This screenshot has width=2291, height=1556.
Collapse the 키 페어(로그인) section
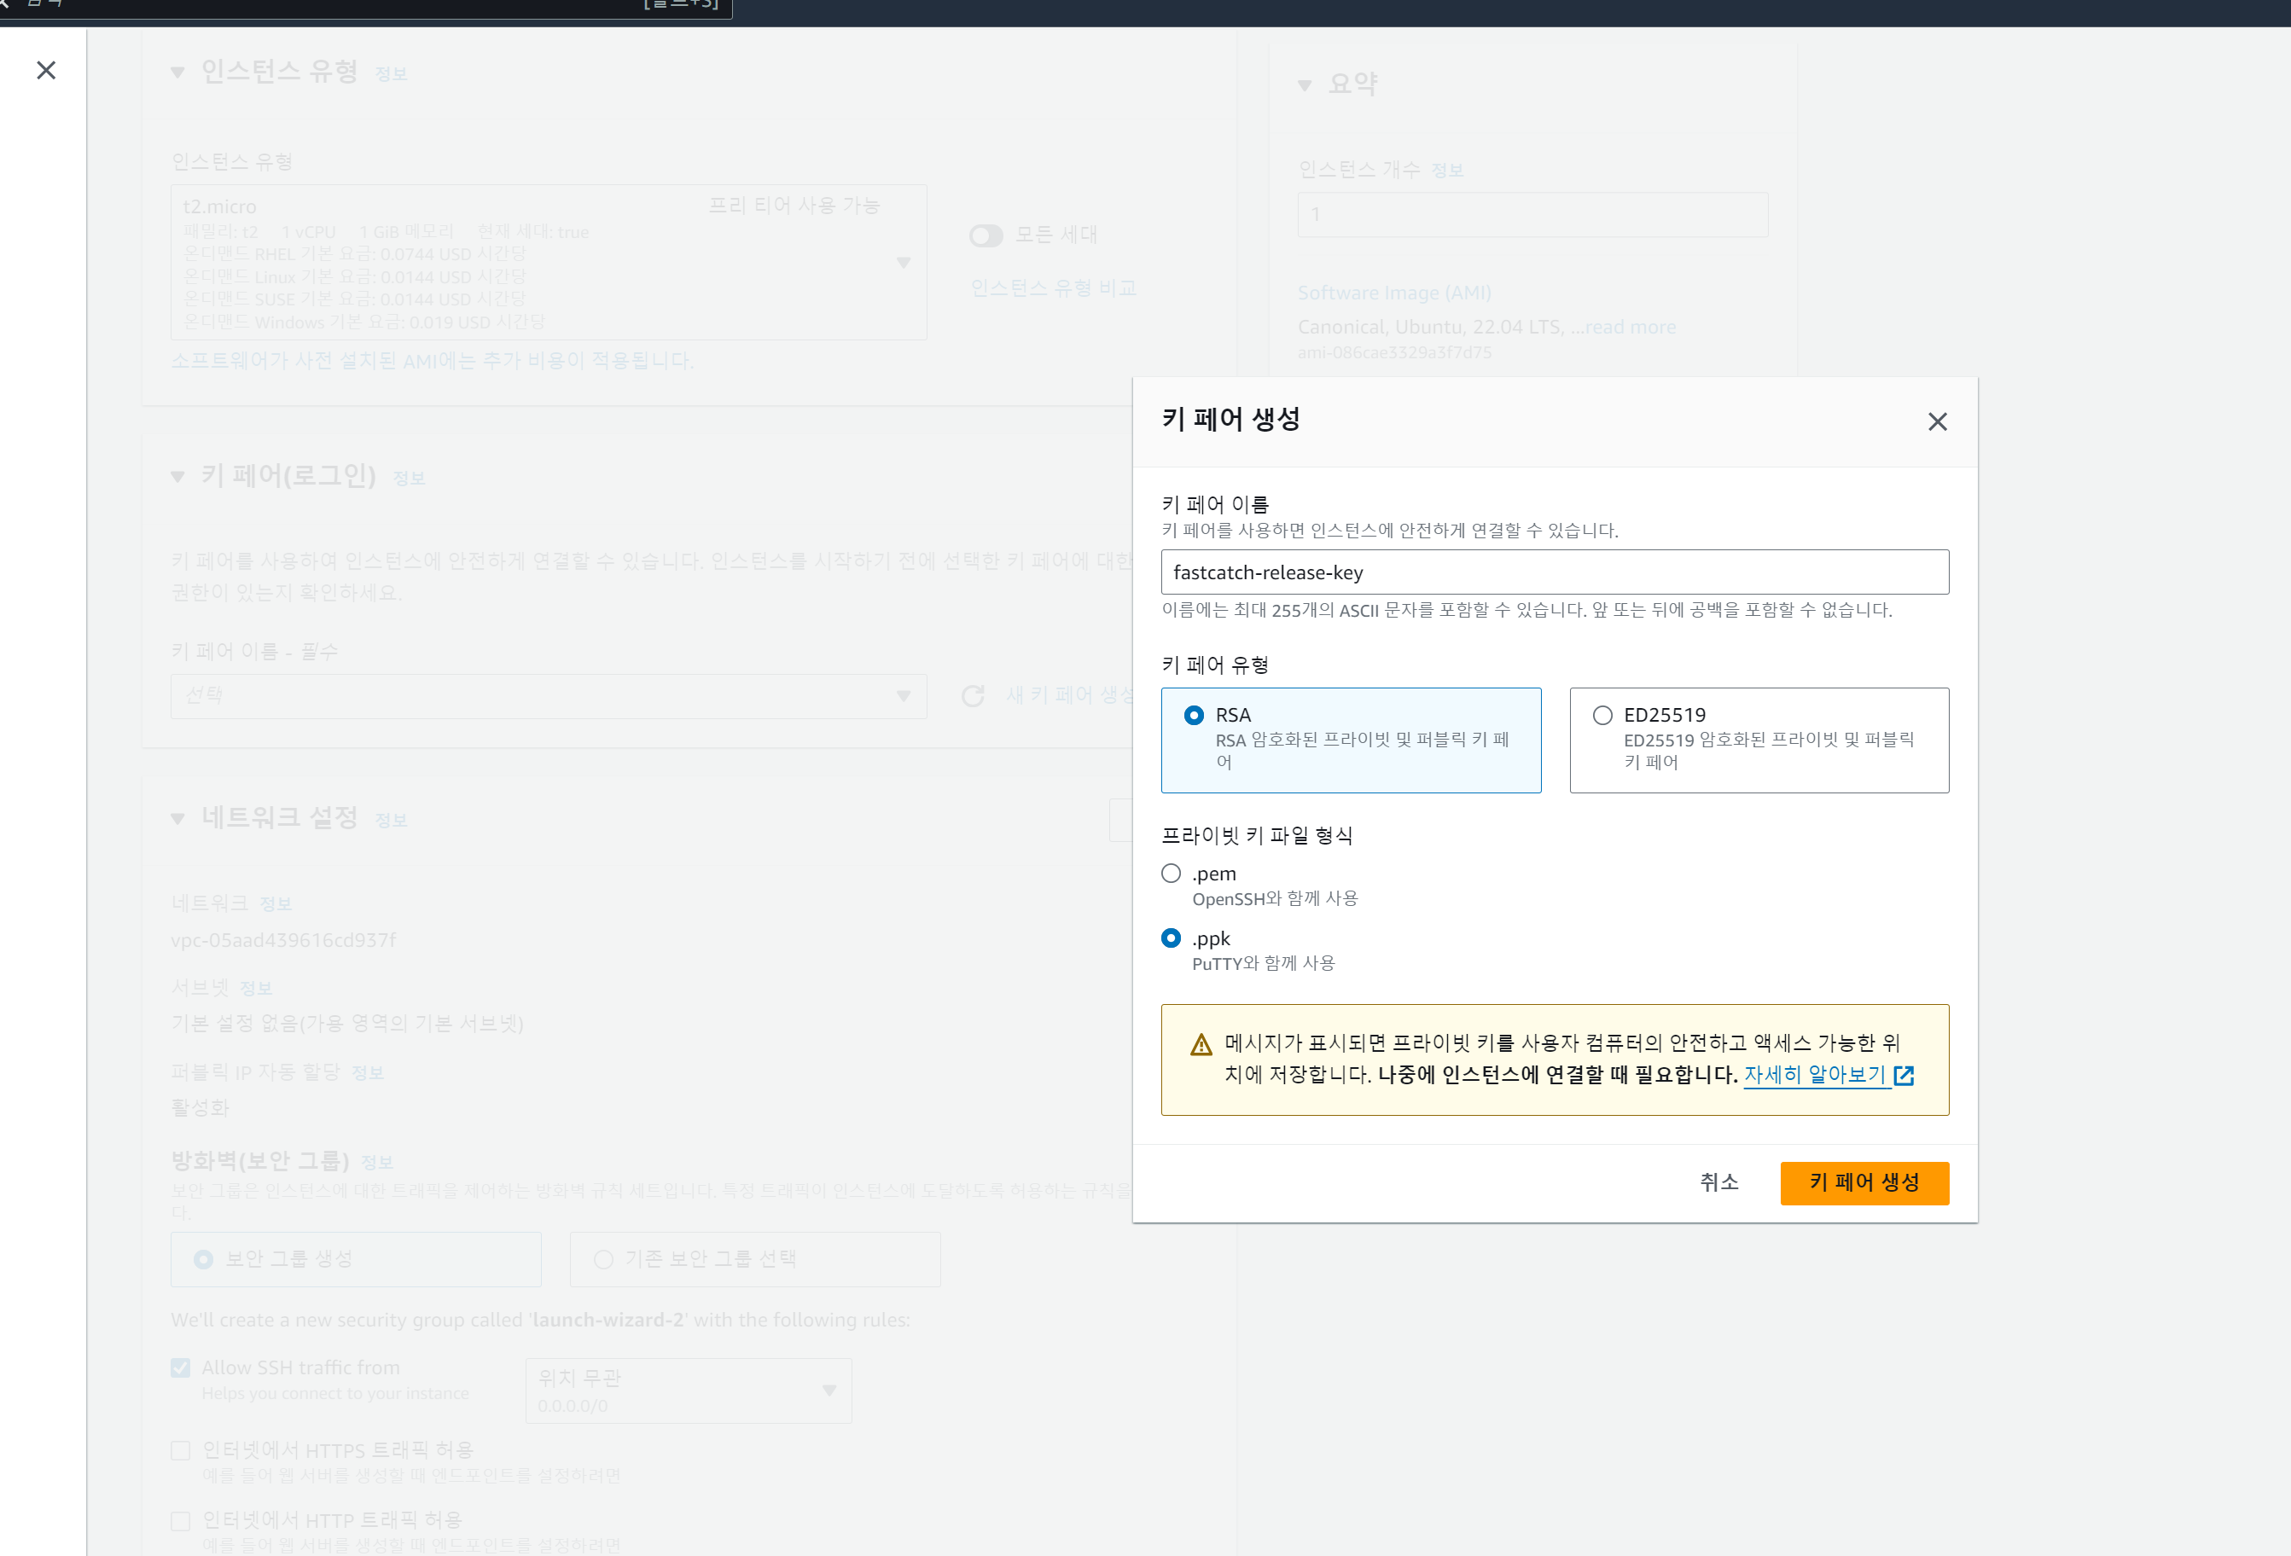pos(177,477)
